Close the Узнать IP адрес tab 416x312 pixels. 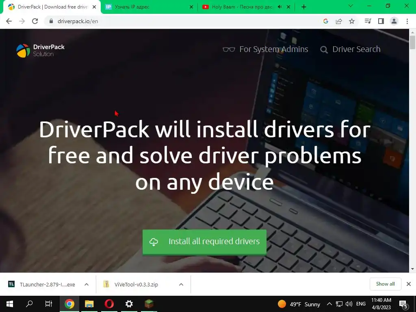(191, 7)
